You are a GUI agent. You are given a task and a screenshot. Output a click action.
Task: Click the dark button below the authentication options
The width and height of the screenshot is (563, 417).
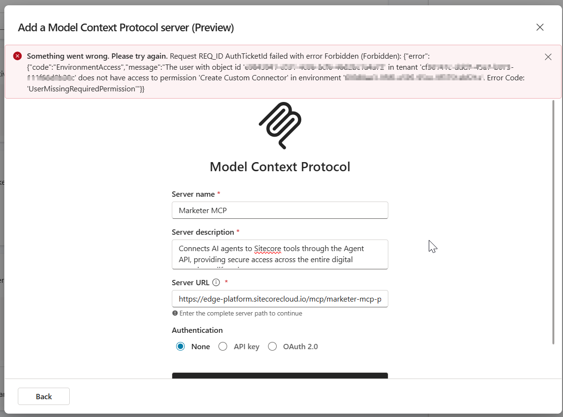tap(280, 376)
